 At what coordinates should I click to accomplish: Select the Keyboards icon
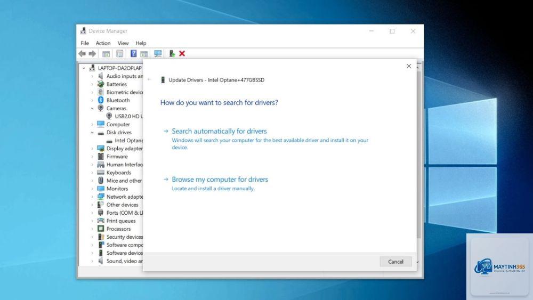(101, 173)
